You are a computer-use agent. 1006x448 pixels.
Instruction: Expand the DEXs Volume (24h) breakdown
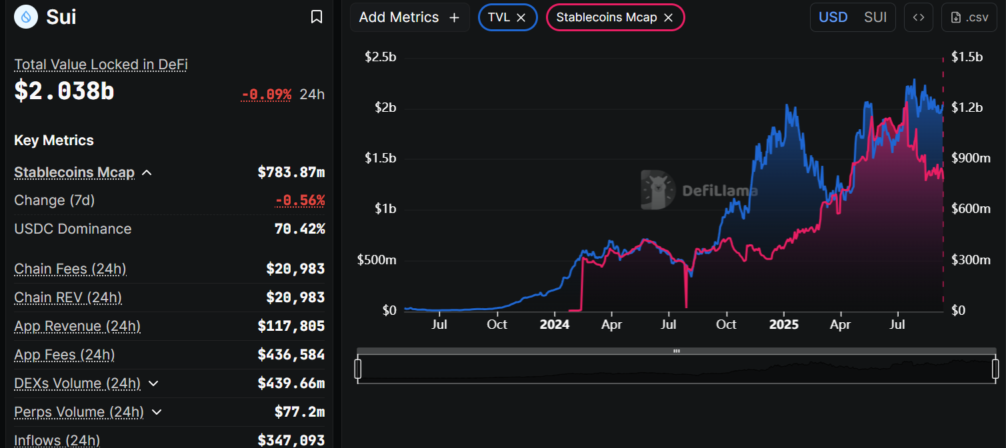153,383
